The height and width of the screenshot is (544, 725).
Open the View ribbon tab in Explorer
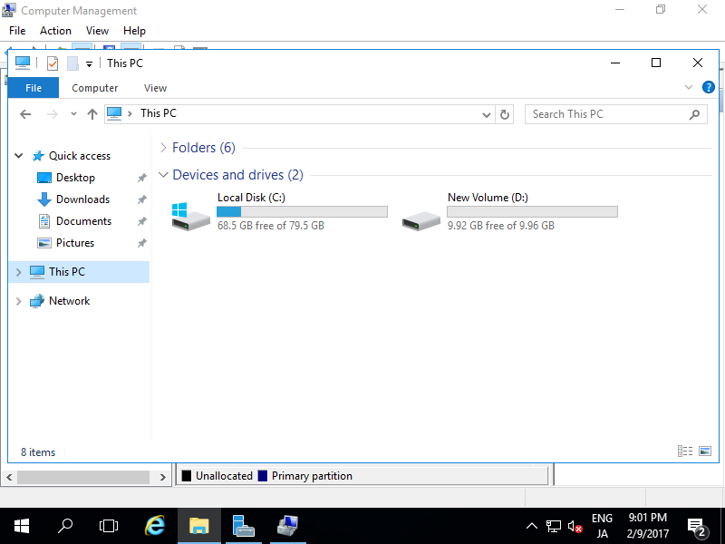[x=155, y=88]
